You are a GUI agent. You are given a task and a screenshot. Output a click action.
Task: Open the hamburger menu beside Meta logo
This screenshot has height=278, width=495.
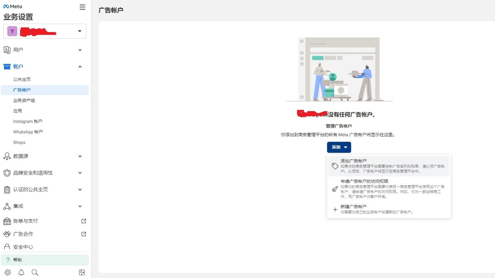(x=82, y=7)
